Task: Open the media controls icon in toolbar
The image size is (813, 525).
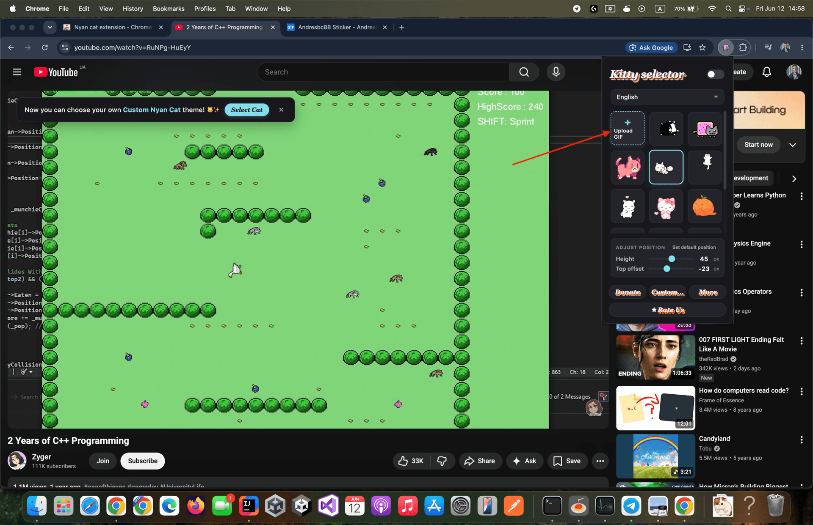Action: click(768, 47)
